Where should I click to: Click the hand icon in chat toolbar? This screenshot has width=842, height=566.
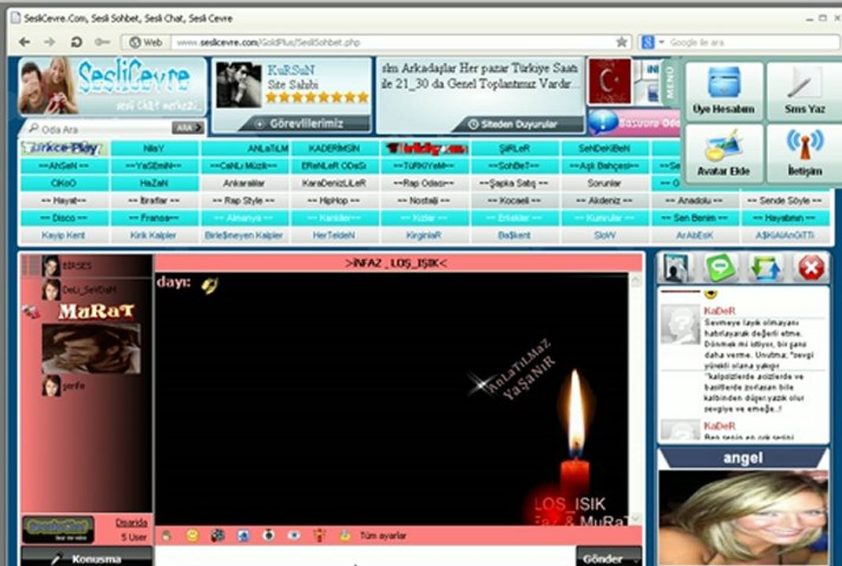[x=167, y=535]
